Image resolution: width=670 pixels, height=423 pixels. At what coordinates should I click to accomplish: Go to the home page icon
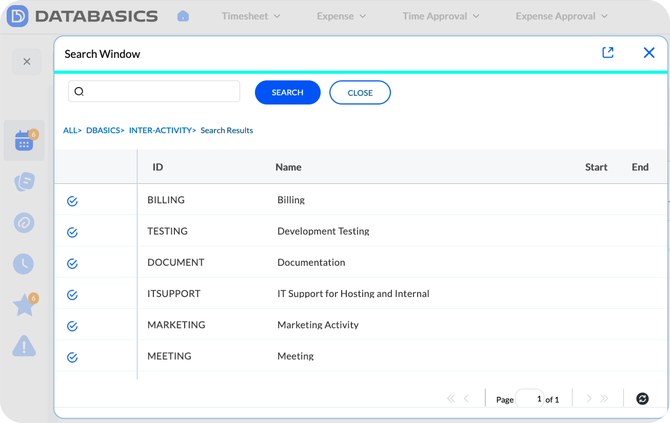(183, 16)
